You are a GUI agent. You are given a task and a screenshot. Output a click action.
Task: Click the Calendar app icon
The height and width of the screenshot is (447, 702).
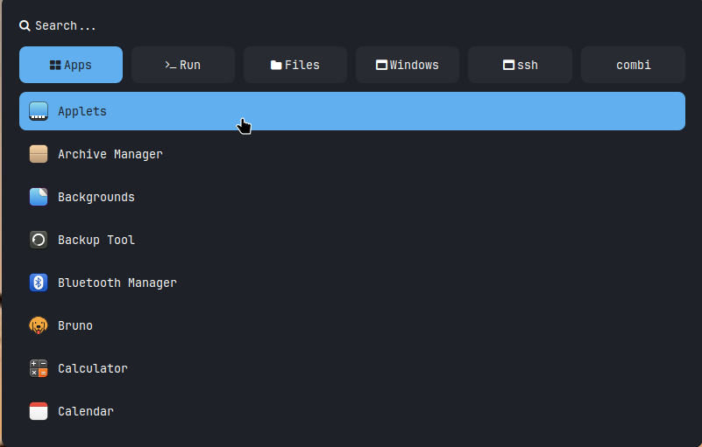(39, 411)
